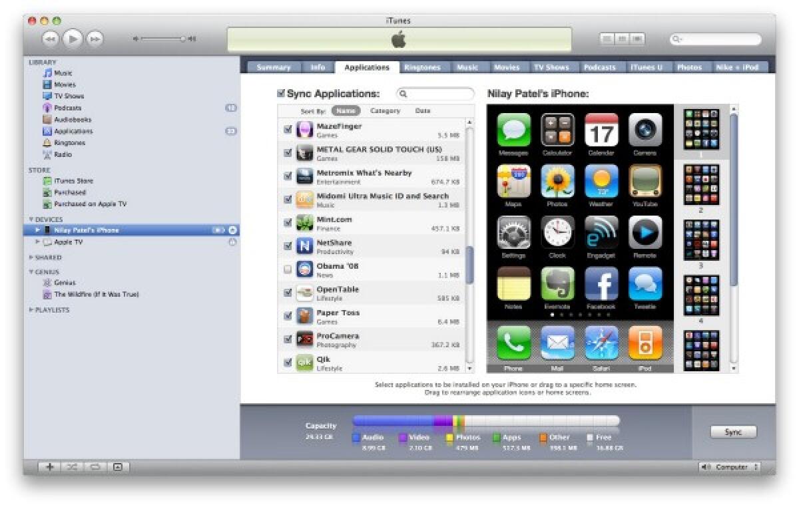Select the Photos sunflower app icon
Viewport: 799px width, 507px height.
click(x=558, y=181)
